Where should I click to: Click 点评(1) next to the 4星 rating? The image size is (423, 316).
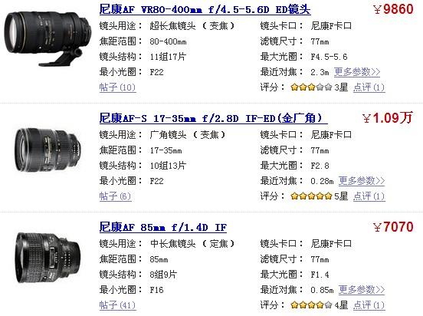tap(369, 305)
